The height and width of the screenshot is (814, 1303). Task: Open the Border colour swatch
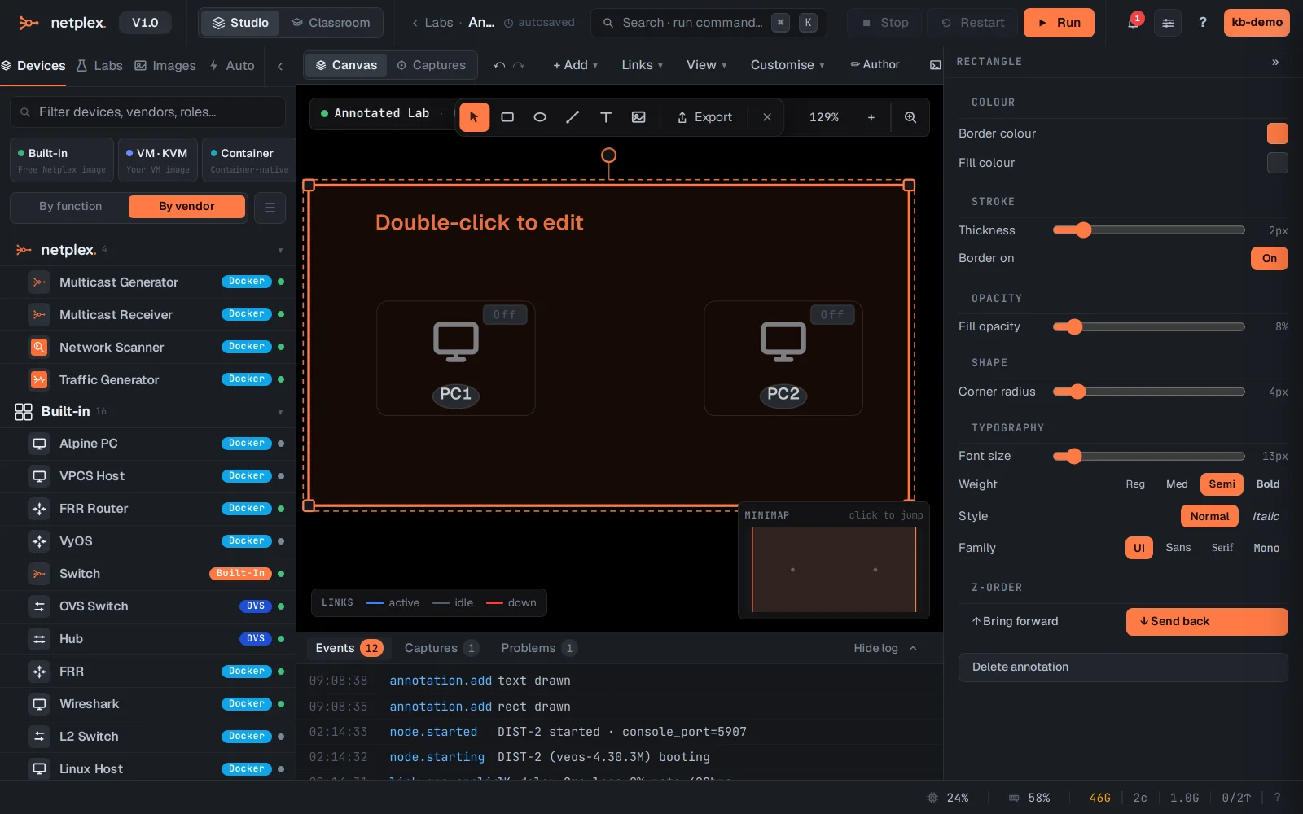tap(1278, 133)
